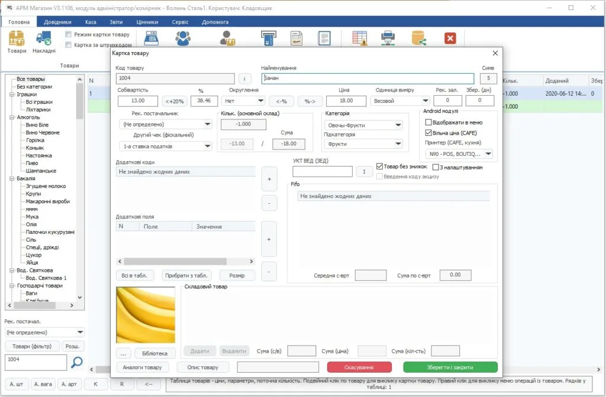Open Звіти menu
Viewport: 606px width, 397px height.
[x=116, y=22]
